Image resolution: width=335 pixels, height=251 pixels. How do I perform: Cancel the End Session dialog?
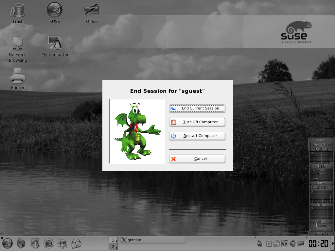coord(197,159)
